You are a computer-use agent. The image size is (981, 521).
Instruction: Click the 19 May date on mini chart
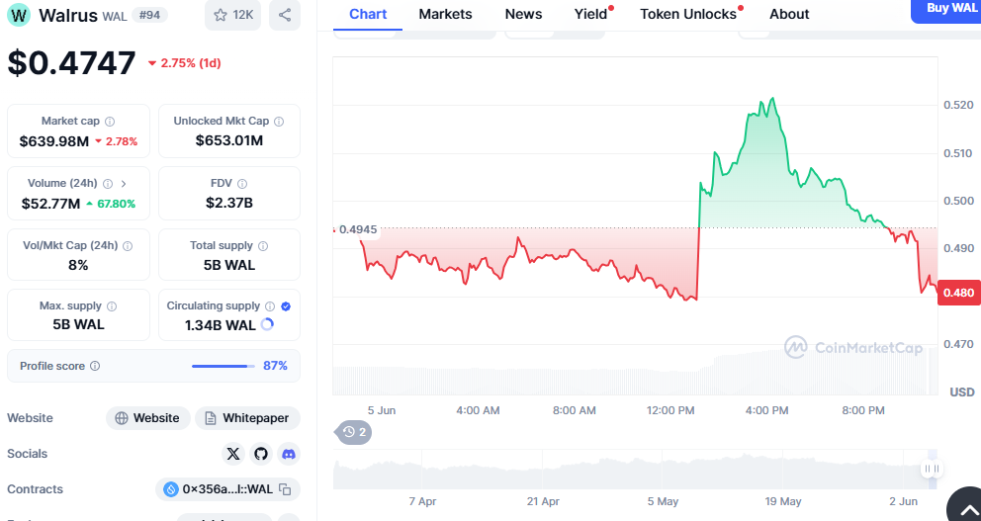[782, 501]
